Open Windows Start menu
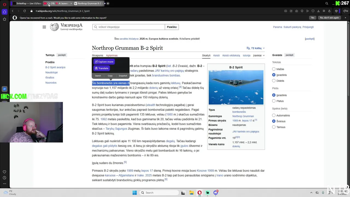This screenshot has height=197, width=350. [x=135, y=193]
